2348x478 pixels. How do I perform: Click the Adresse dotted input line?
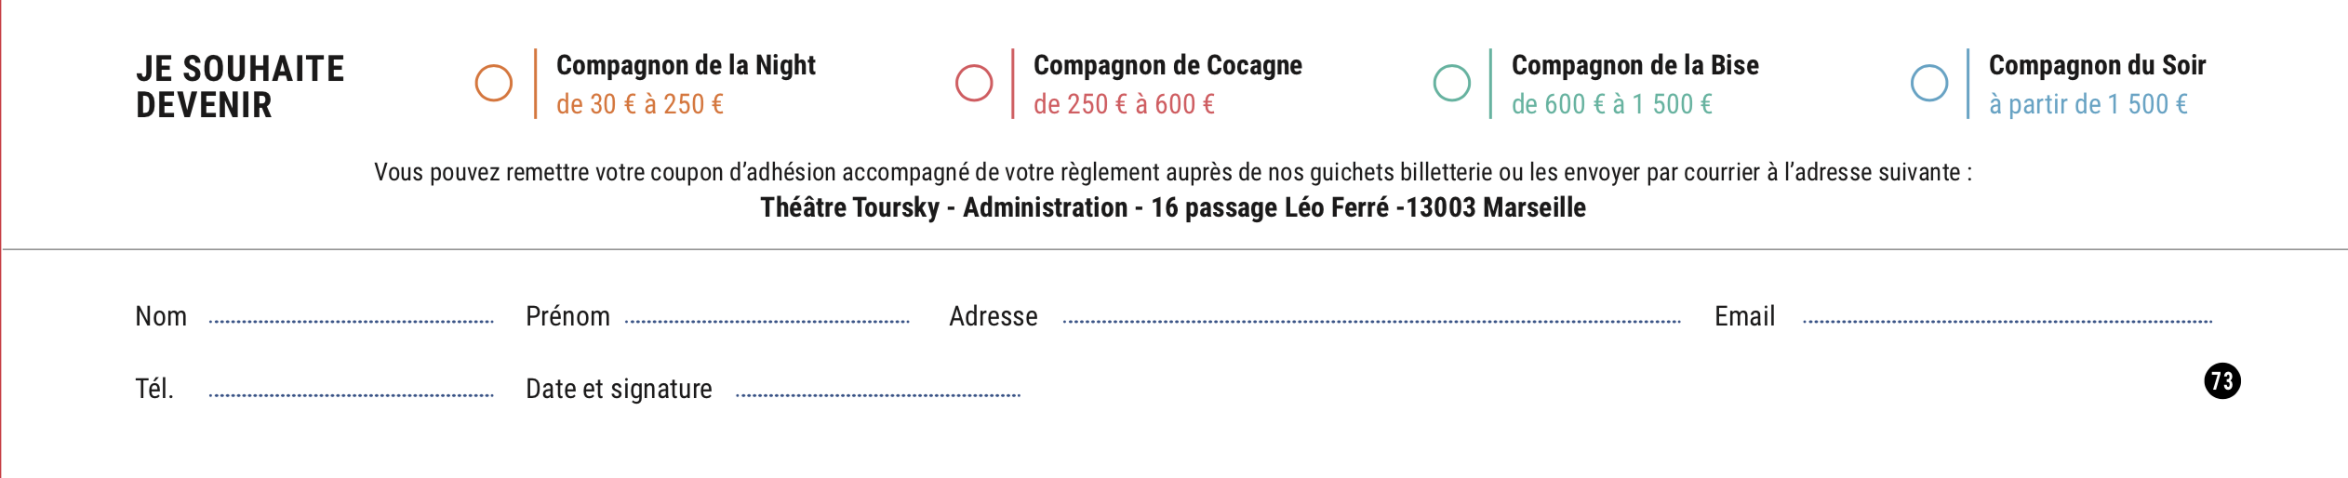(x=1372, y=321)
